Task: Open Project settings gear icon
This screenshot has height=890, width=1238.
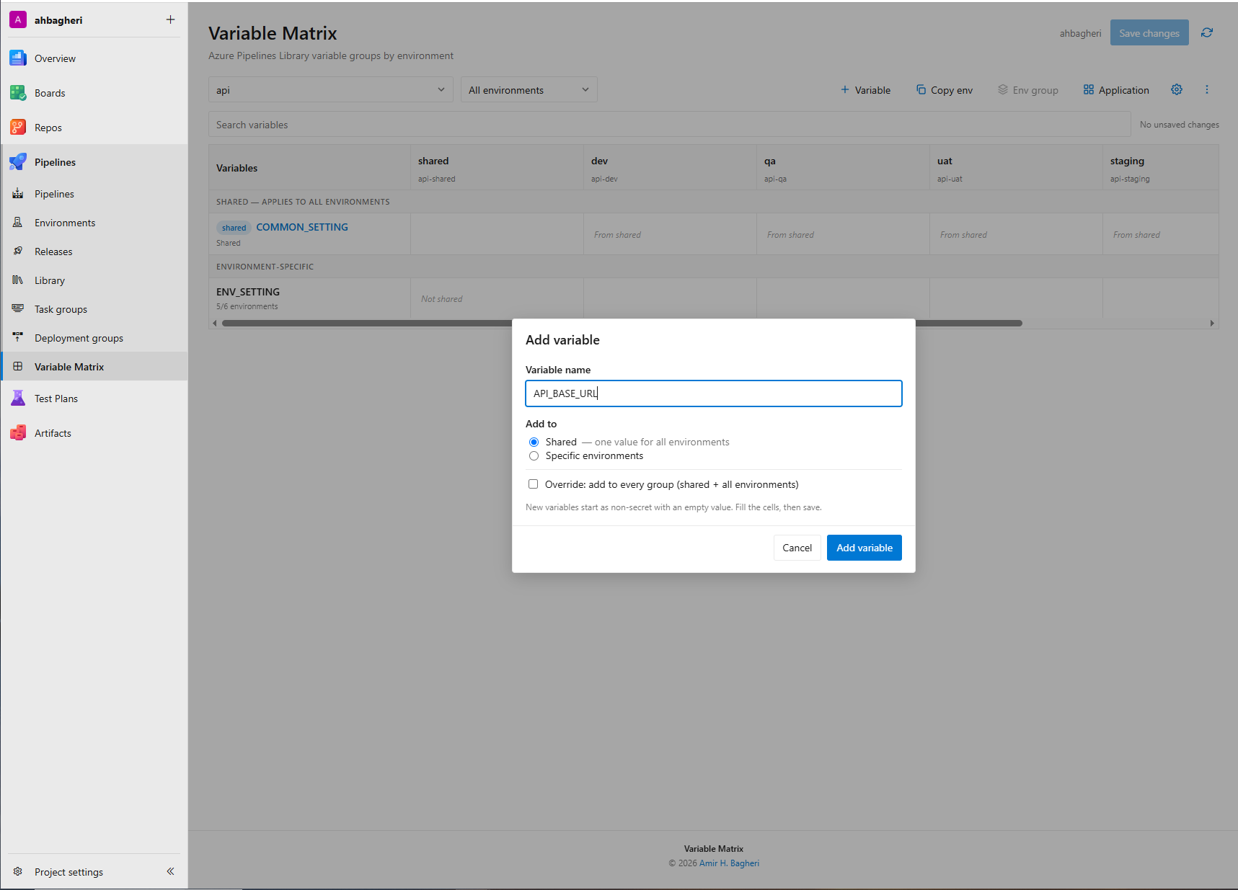Action: (x=18, y=872)
